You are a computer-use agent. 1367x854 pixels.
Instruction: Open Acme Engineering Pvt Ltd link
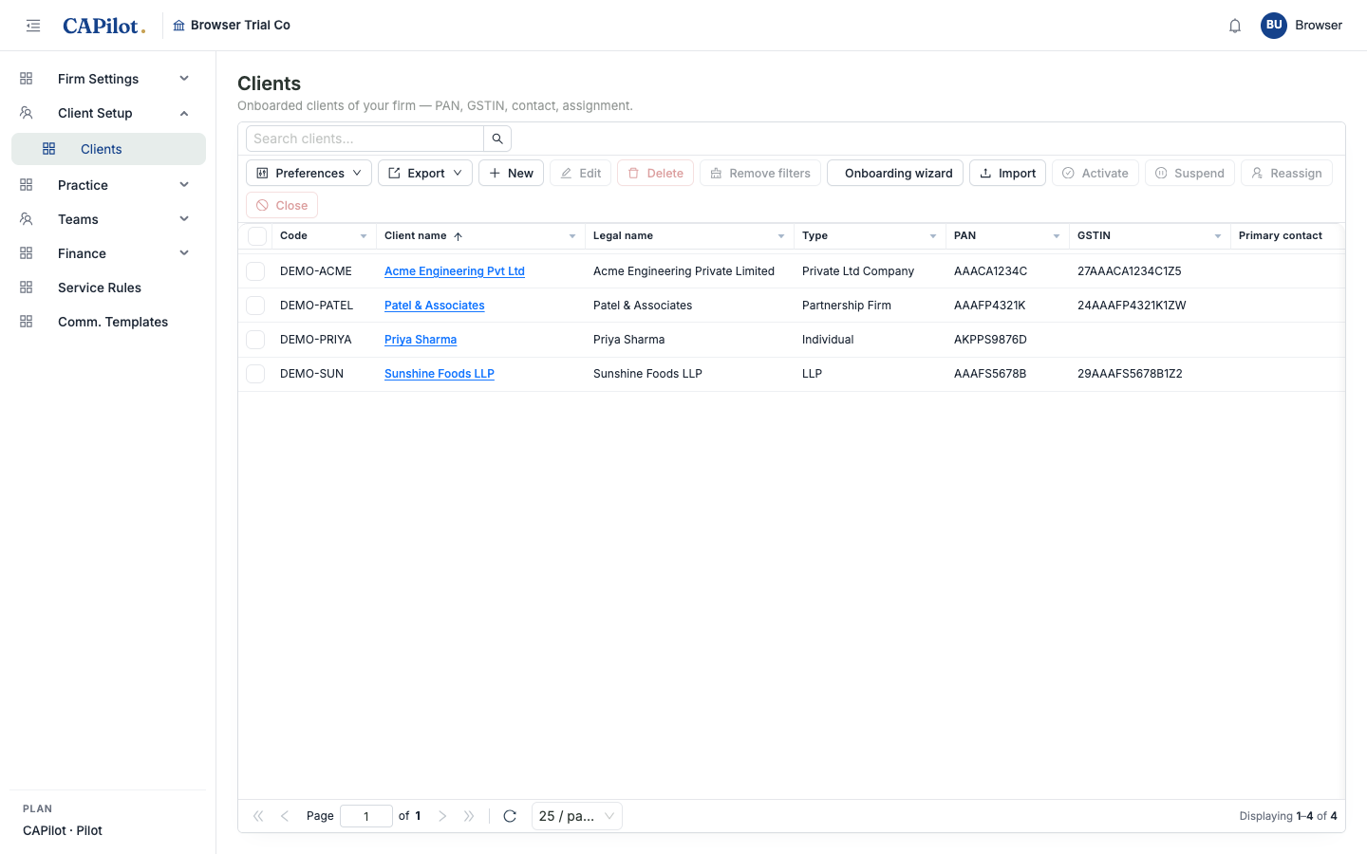tap(455, 271)
